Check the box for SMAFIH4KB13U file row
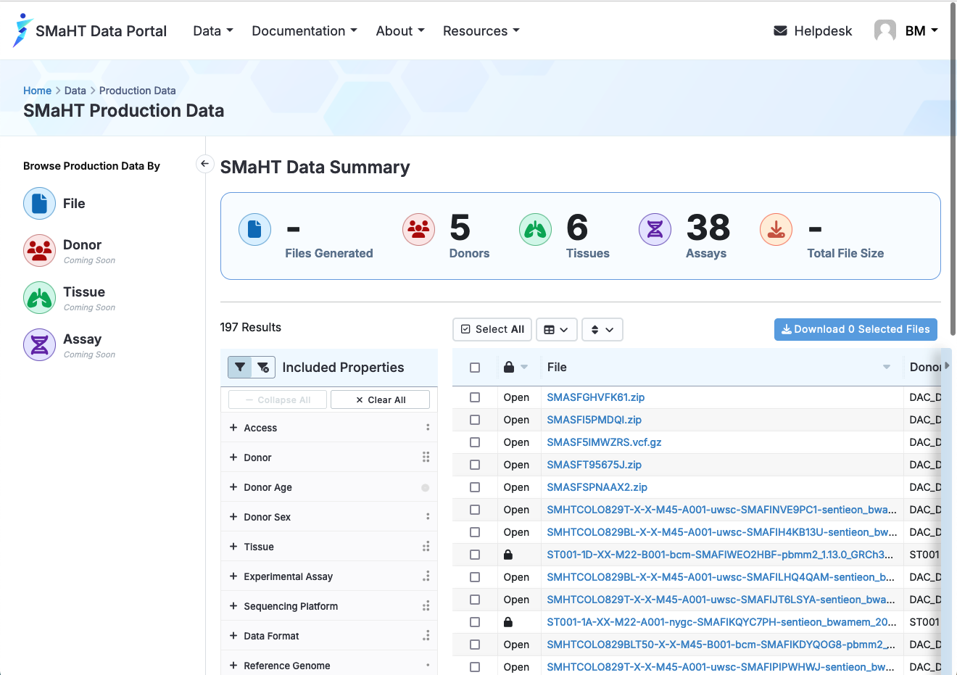The height and width of the screenshot is (675, 957). coord(475,532)
